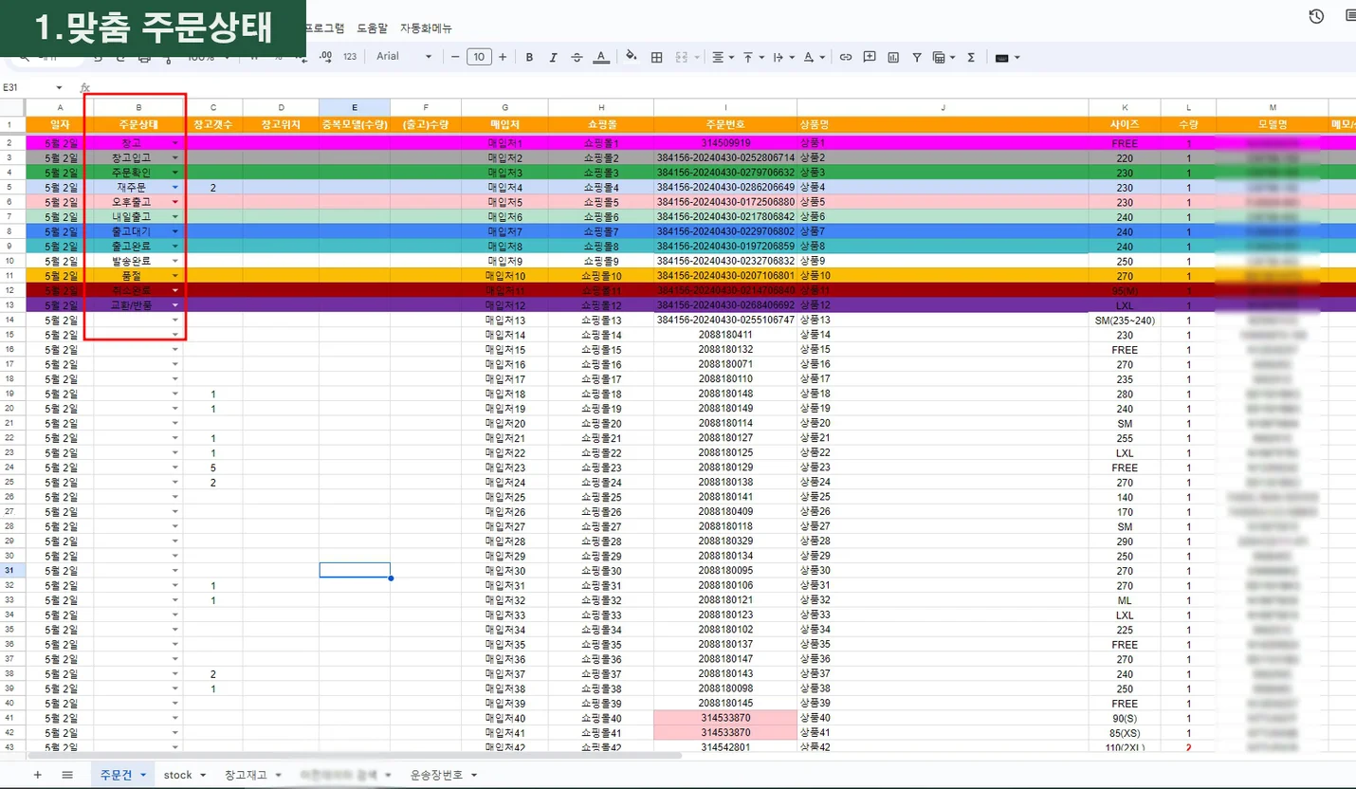
Task: Open order status dropdown showing 품절
Action: coord(175,276)
